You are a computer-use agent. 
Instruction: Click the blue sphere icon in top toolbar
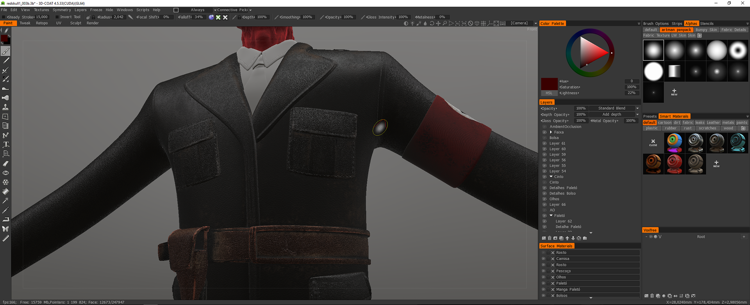211,17
